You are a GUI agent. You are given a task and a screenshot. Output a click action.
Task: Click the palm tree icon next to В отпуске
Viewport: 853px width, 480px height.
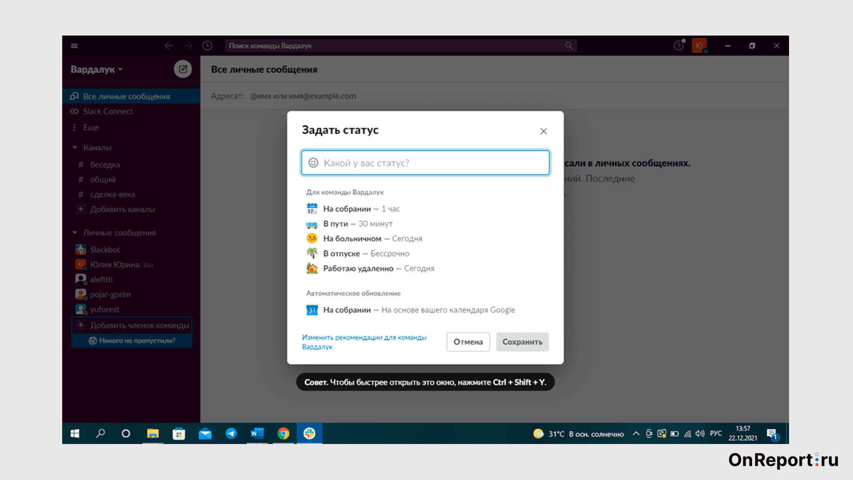312,253
